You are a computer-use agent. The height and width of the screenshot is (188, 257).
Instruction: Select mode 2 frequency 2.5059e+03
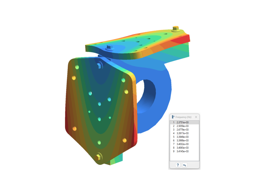tap(185, 126)
